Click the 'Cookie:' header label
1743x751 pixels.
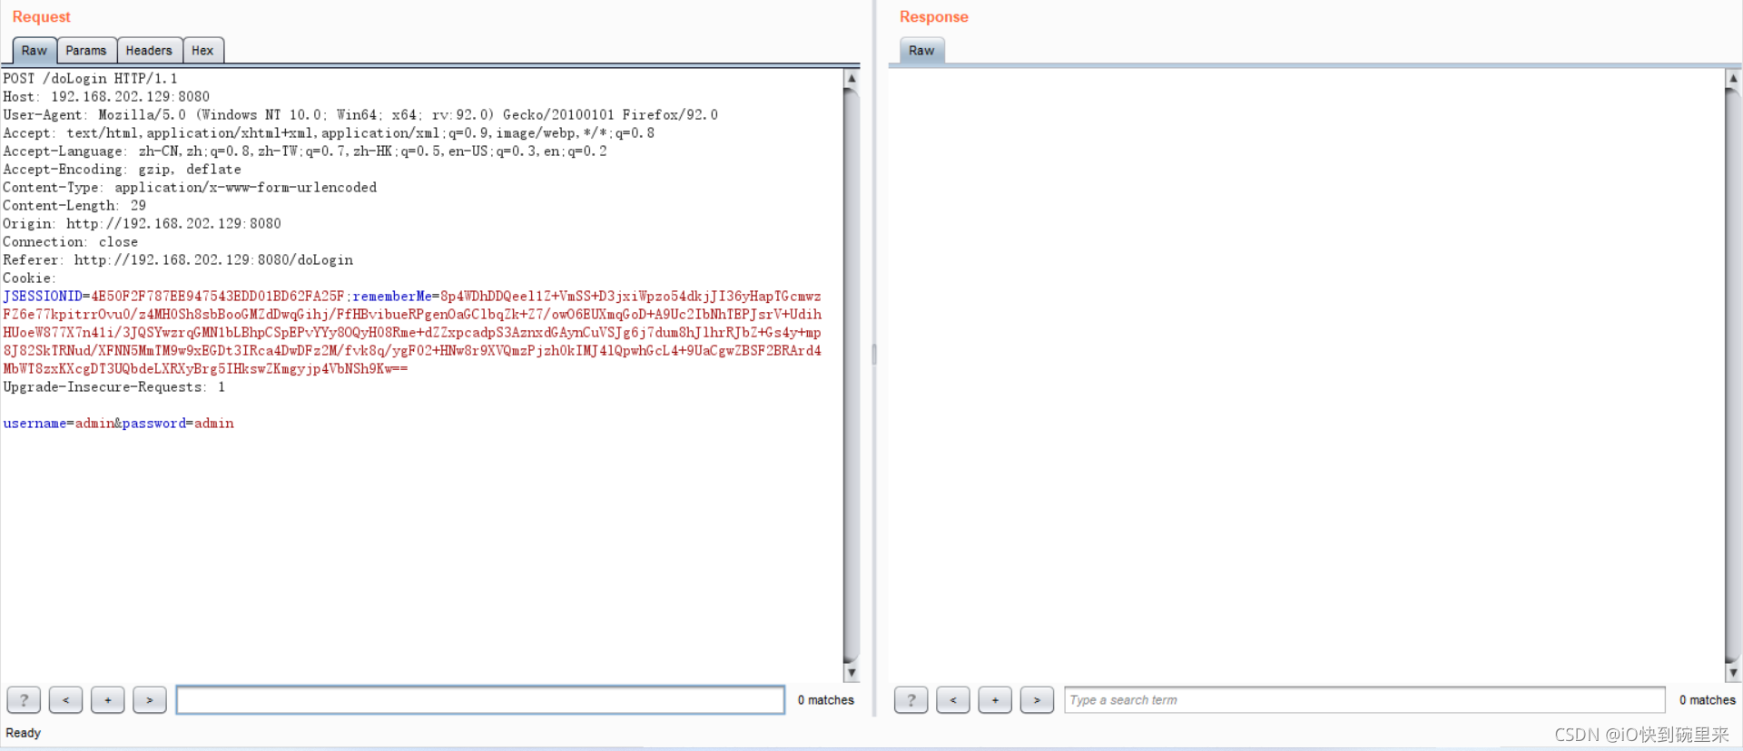tap(29, 278)
